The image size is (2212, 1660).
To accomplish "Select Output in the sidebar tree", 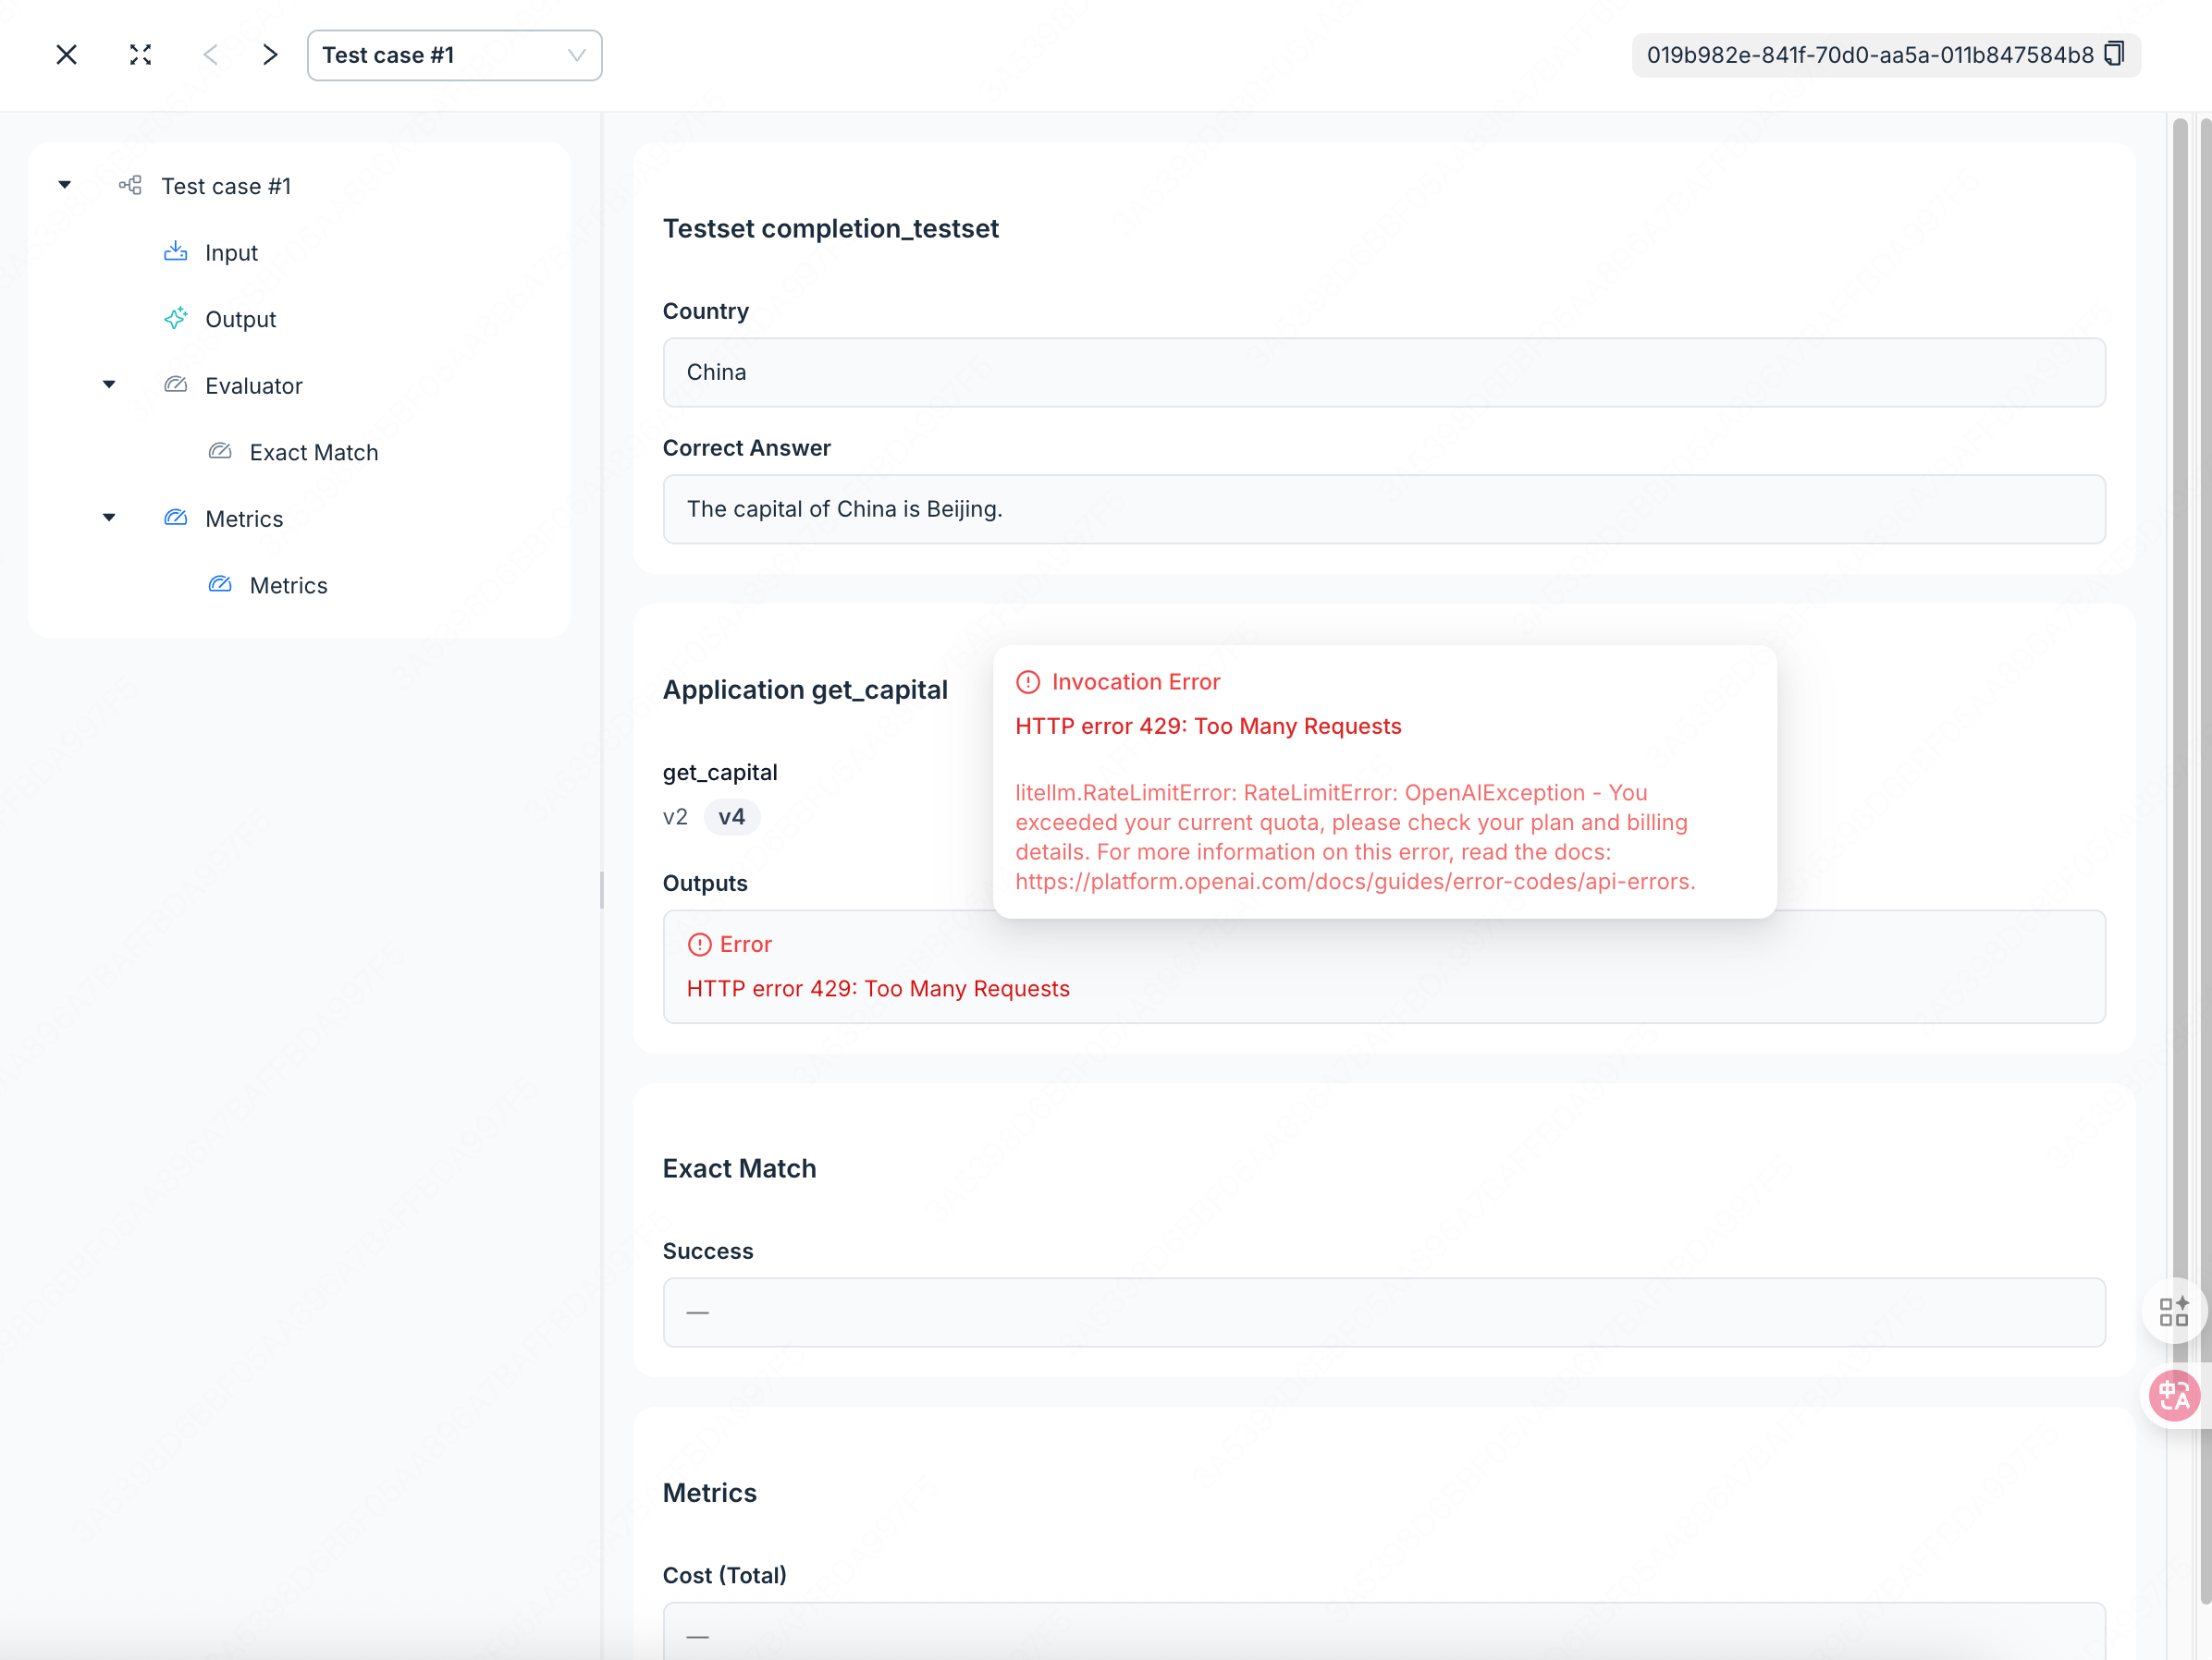I will (240, 319).
